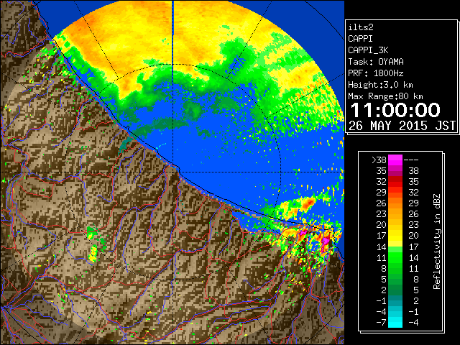Image resolution: width=460 pixels, height=345 pixels.
Task: Click the yellow 17 dBZ legend swatch
Action: point(395,236)
